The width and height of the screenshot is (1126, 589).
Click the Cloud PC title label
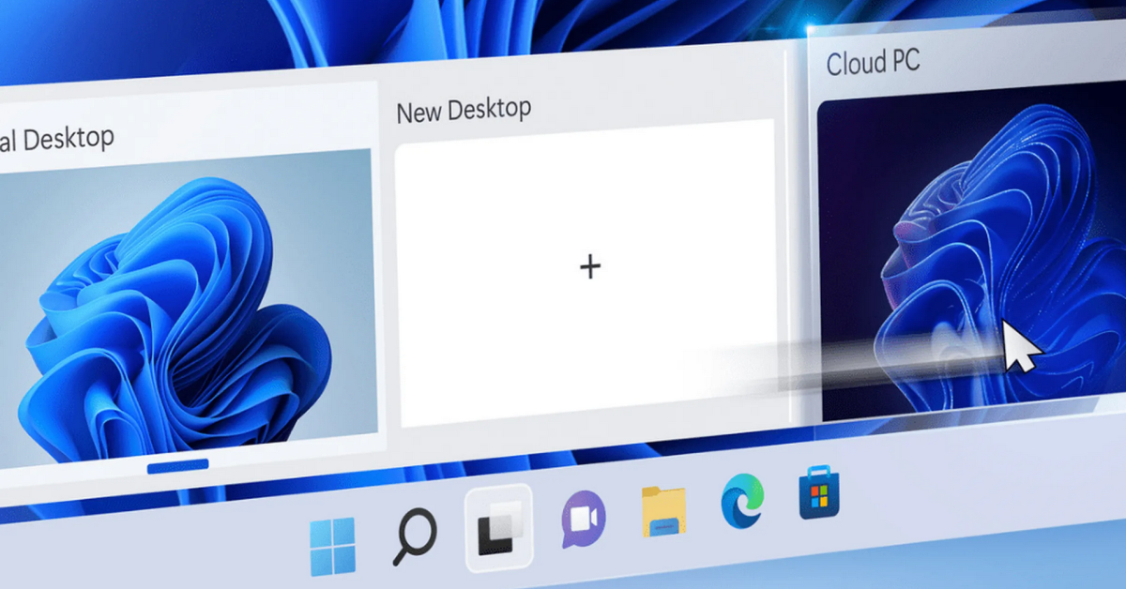click(x=875, y=63)
